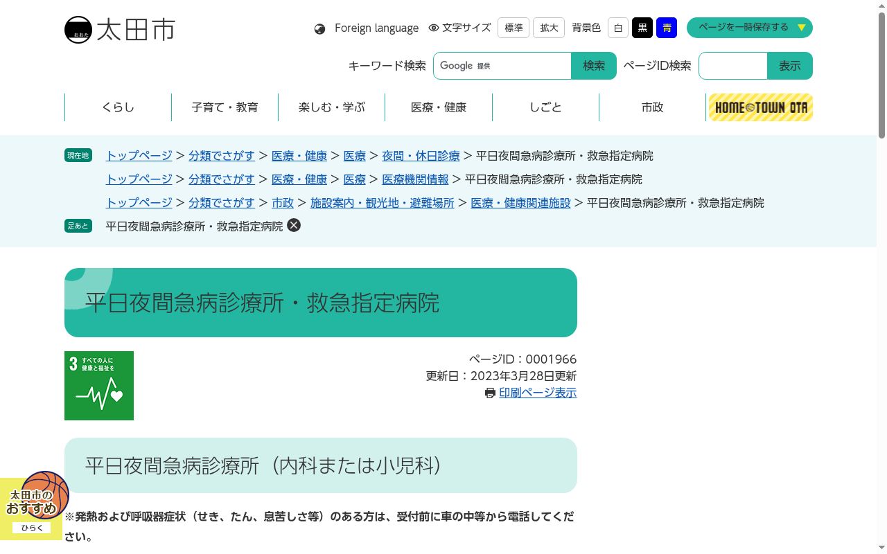Open the しごと menu
The image size is (887, 554).
(545, 107)
